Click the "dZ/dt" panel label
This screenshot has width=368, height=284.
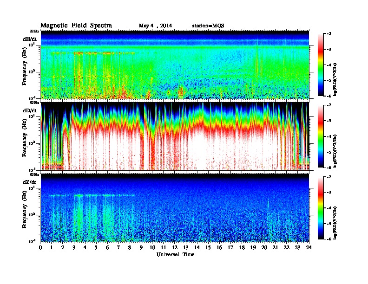pyautogui.click(x=30, y=182)
